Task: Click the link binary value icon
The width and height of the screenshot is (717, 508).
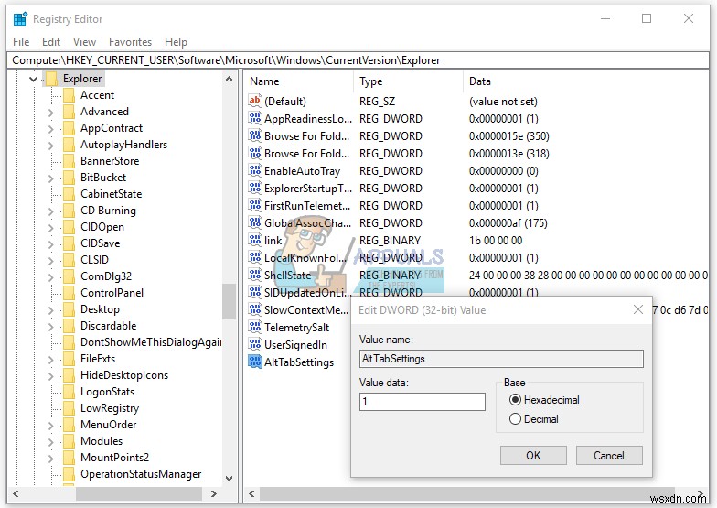Action: 254,240
